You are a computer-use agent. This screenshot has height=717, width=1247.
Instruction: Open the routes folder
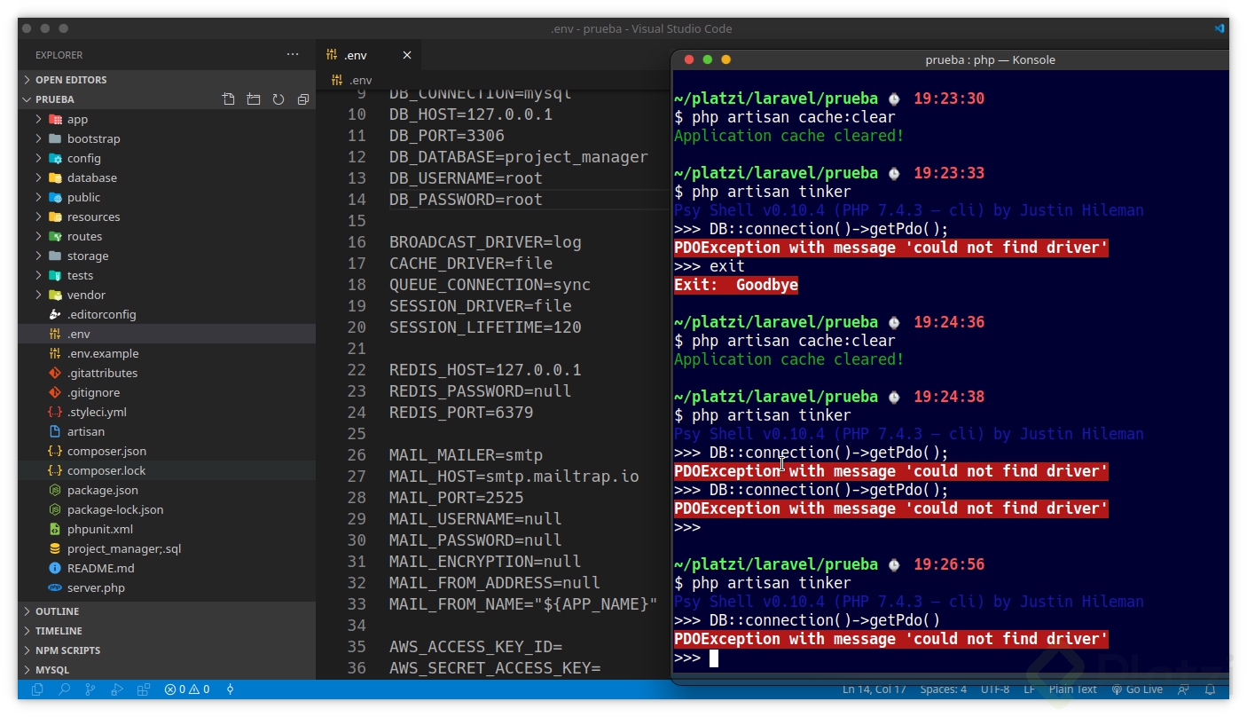coord(167,236)
